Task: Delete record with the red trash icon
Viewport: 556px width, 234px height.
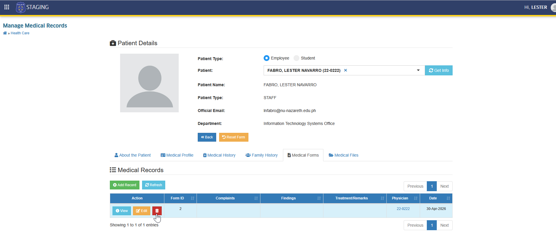Action: tap(157, 211)
